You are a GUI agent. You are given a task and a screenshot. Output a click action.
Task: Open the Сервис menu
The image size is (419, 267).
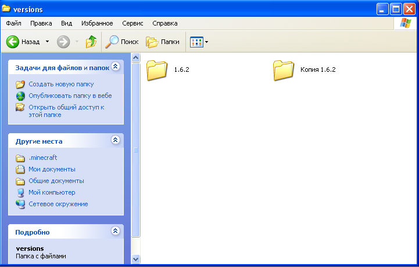pos(132,23)
